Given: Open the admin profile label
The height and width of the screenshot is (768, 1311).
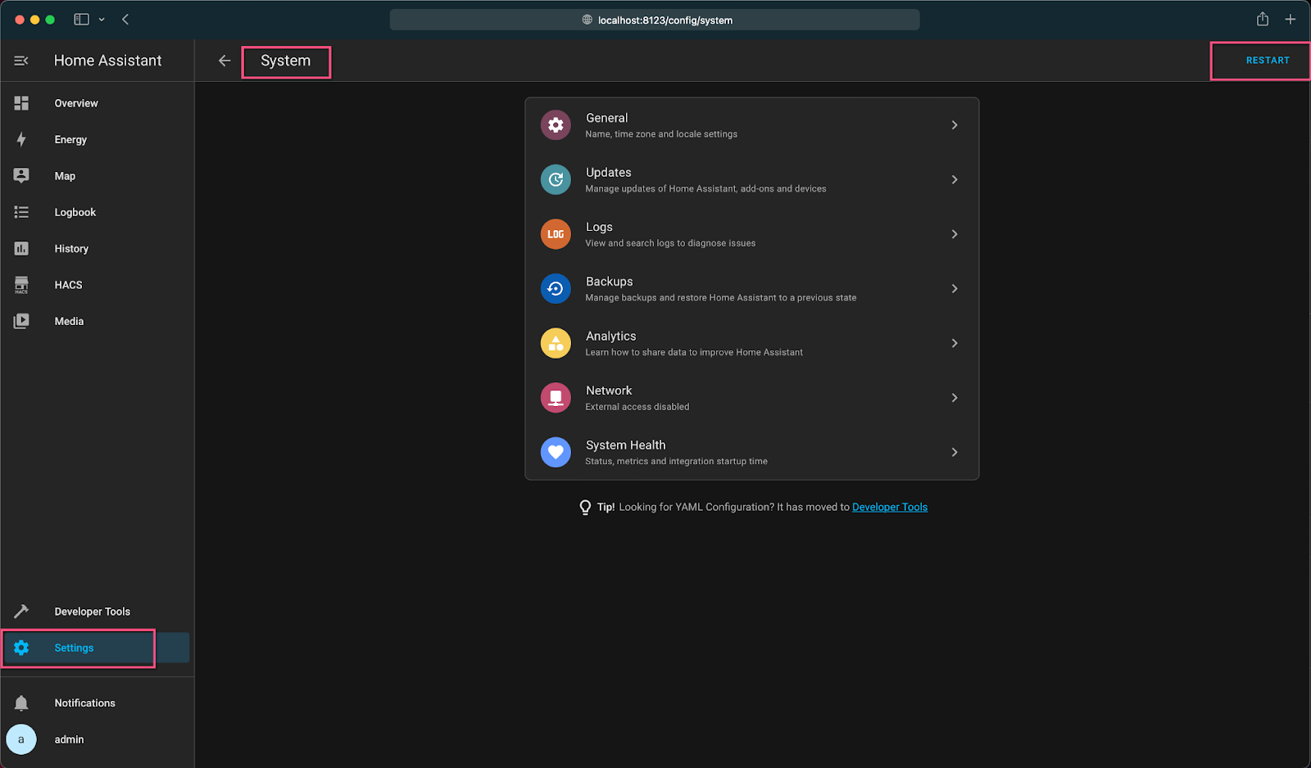Looking at the screenshot, I should (x=69, y=739).
